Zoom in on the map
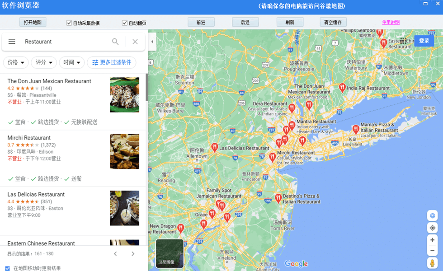The width and height of the screenshot is (443, 271). (x=432, y=240)
